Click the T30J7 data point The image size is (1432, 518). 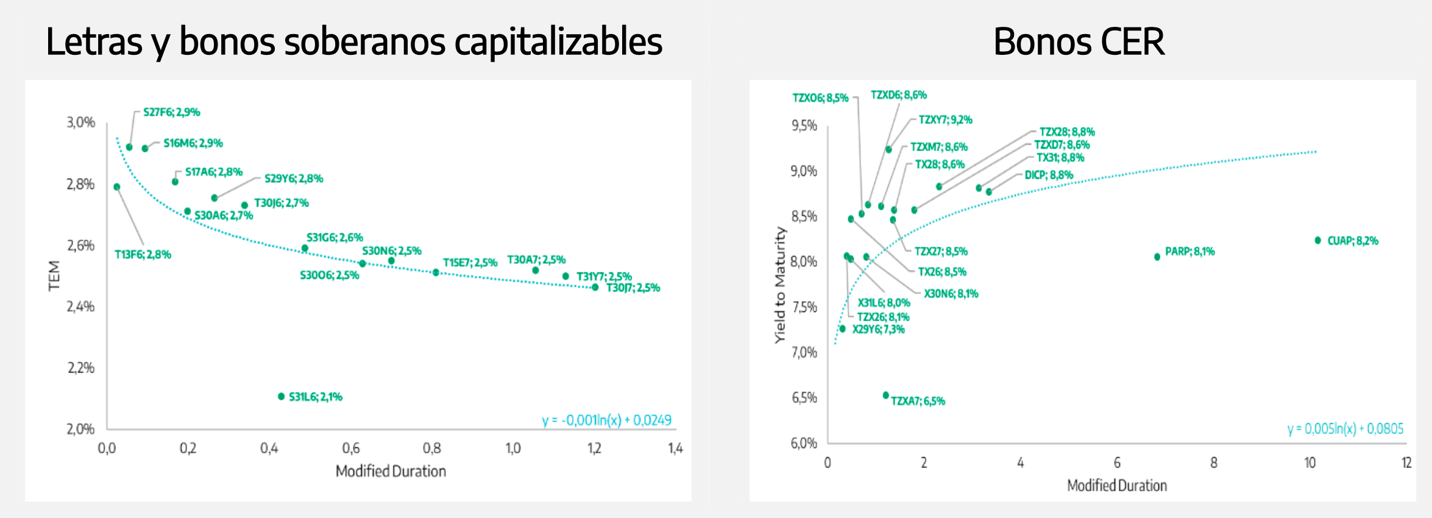[x=595, y=287]
